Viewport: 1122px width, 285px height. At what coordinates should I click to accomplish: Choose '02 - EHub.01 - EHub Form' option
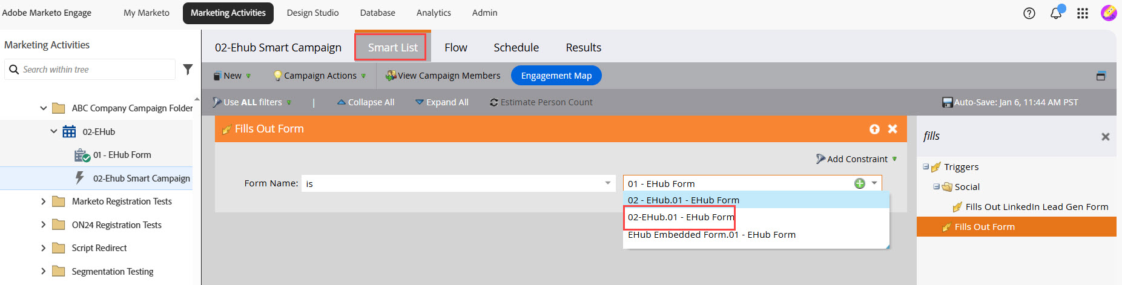pyautogui.click(x=756, y=200)
